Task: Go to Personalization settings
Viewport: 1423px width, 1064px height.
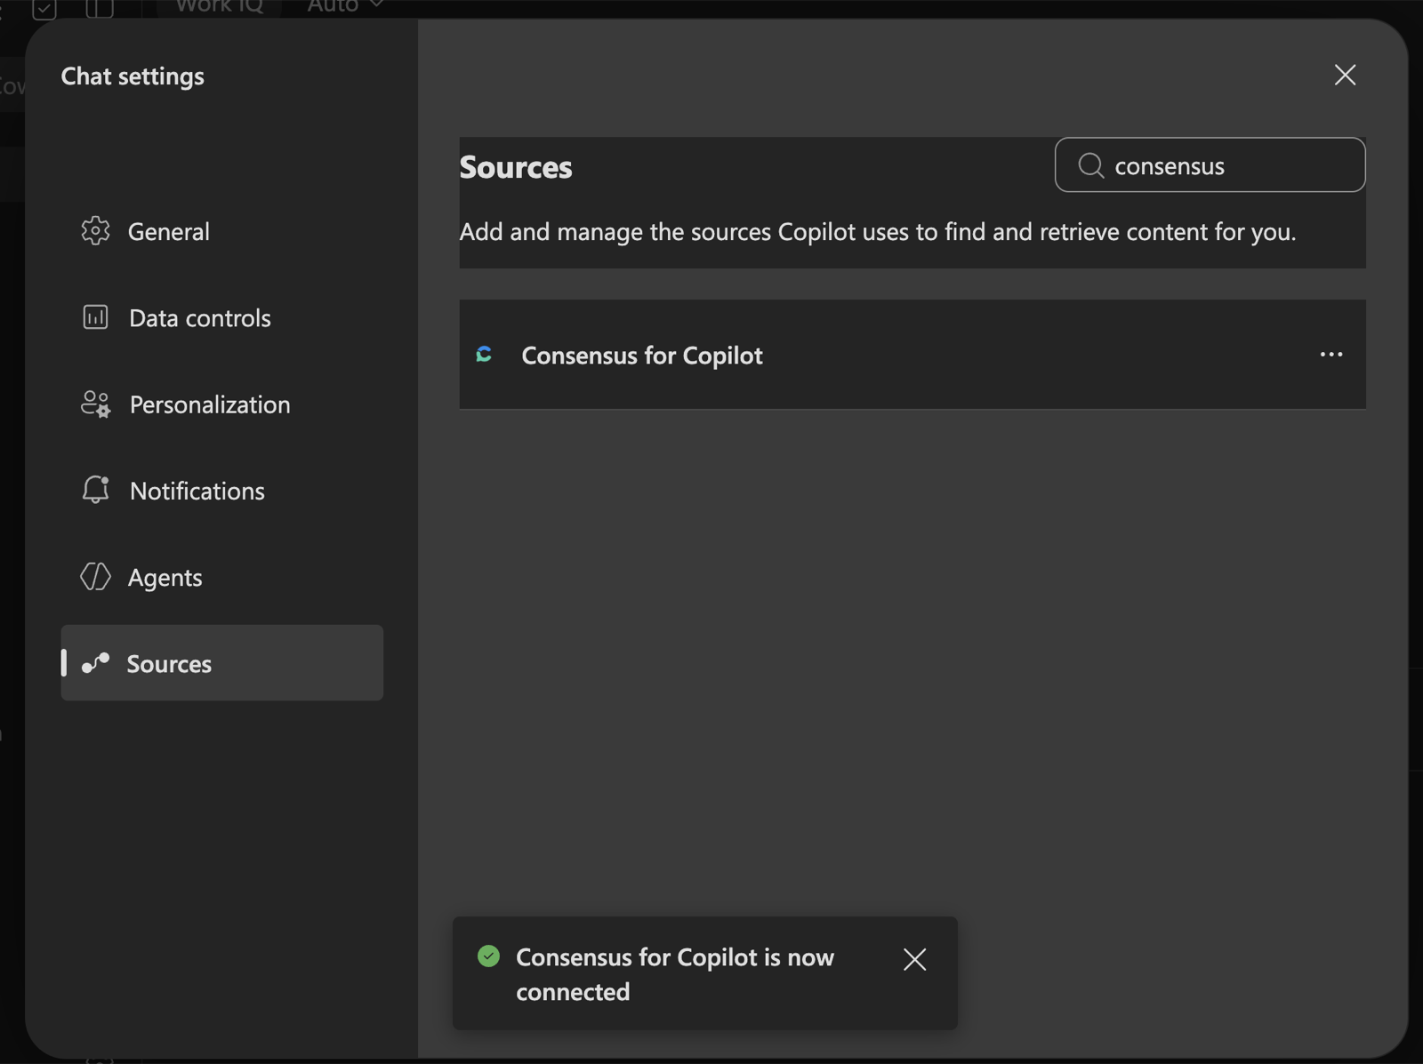Action: 221,404
